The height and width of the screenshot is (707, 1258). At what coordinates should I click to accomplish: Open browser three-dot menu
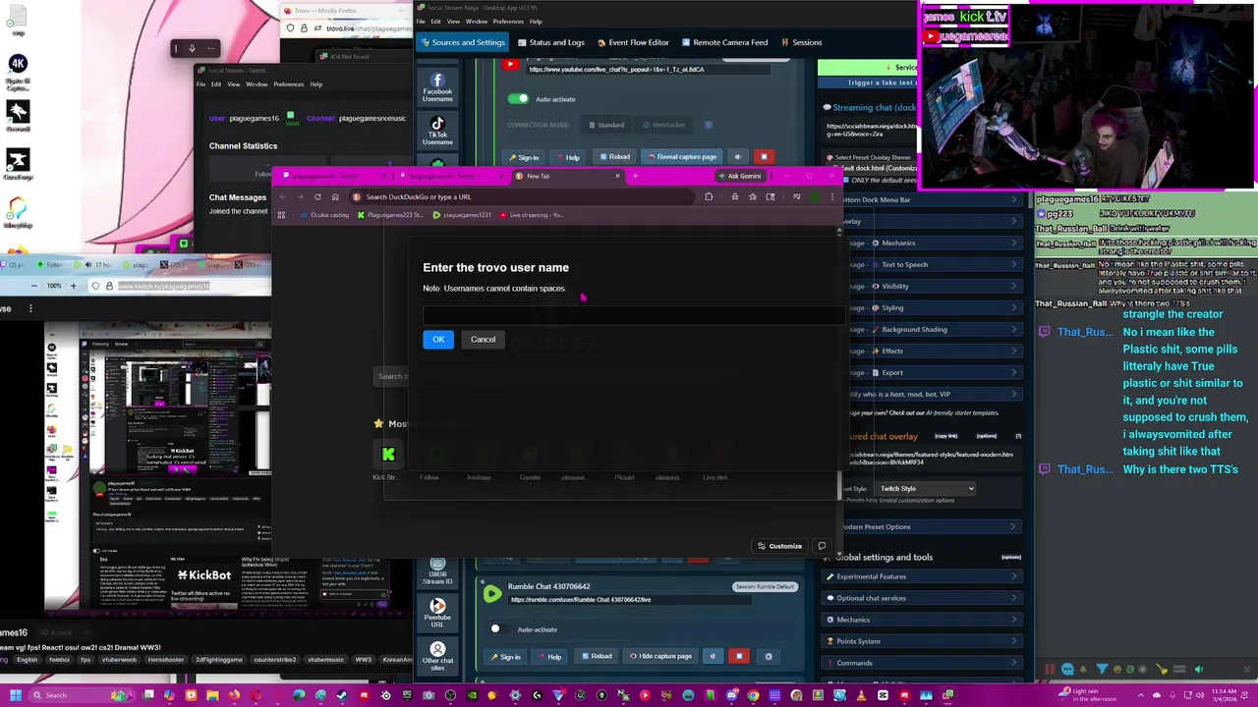coord(831,196)
